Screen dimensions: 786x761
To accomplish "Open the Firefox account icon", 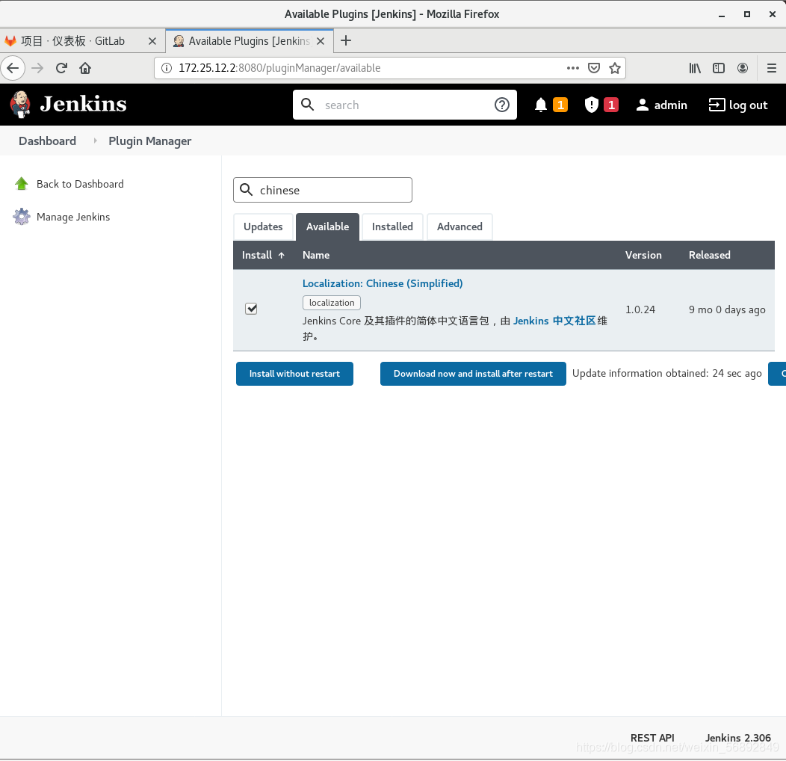I will [743, 68].
